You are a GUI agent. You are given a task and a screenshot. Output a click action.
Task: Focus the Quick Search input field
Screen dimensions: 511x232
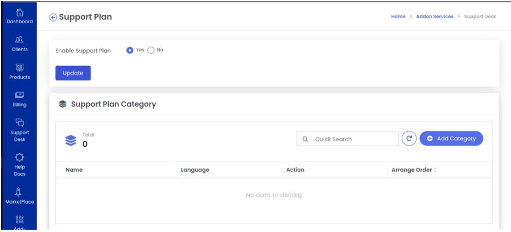(x=348, y=139)
